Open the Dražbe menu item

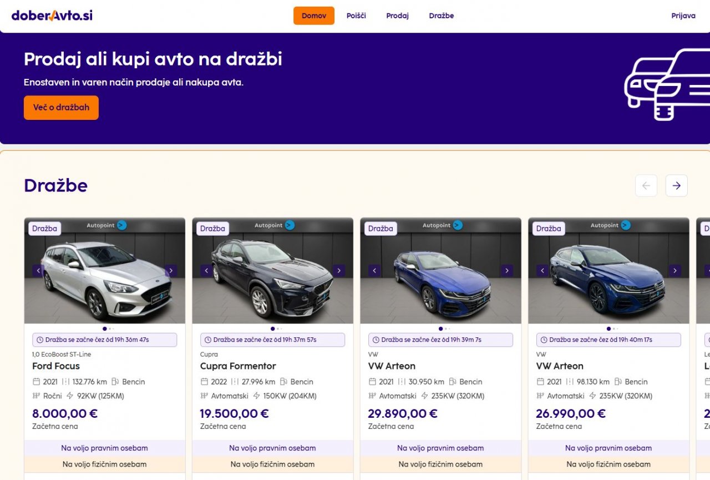(442, 16)
